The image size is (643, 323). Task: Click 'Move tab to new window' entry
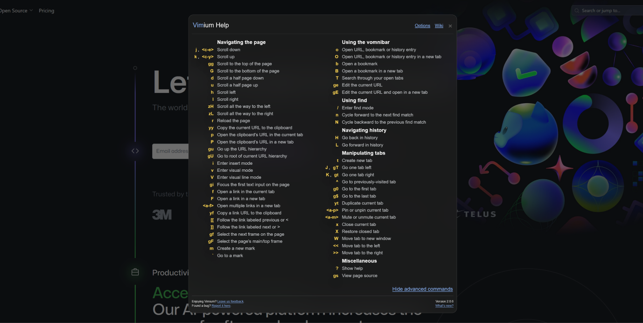367,239
